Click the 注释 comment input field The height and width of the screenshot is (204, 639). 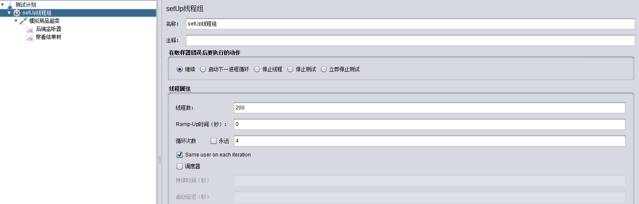410,40
